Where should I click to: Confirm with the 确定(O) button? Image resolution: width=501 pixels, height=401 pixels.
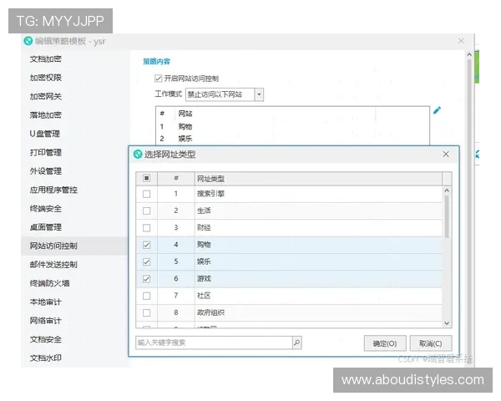[x=385, y=343]
